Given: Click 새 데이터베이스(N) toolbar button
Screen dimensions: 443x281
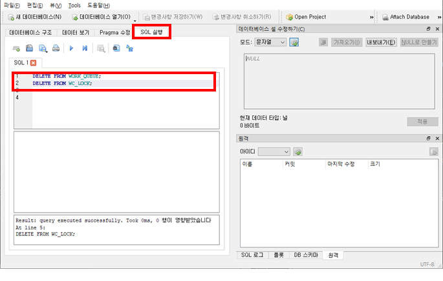Looking at the screenshot, I should pyautogui.click(x=34, y=17).
